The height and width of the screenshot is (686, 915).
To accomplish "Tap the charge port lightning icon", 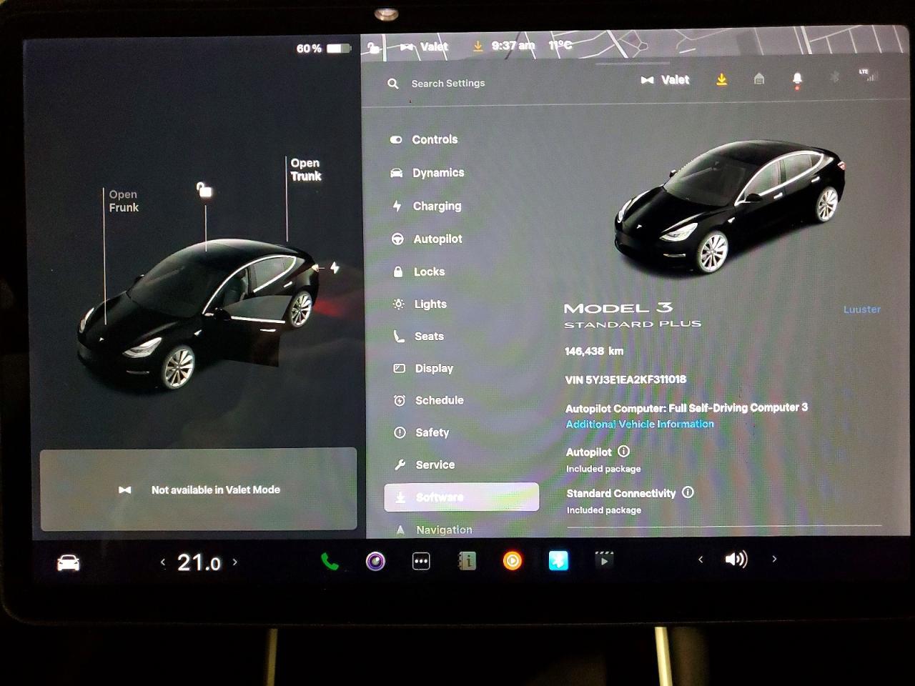I will point(335,268).
